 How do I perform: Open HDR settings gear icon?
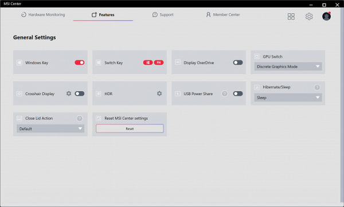click(159, 93)
